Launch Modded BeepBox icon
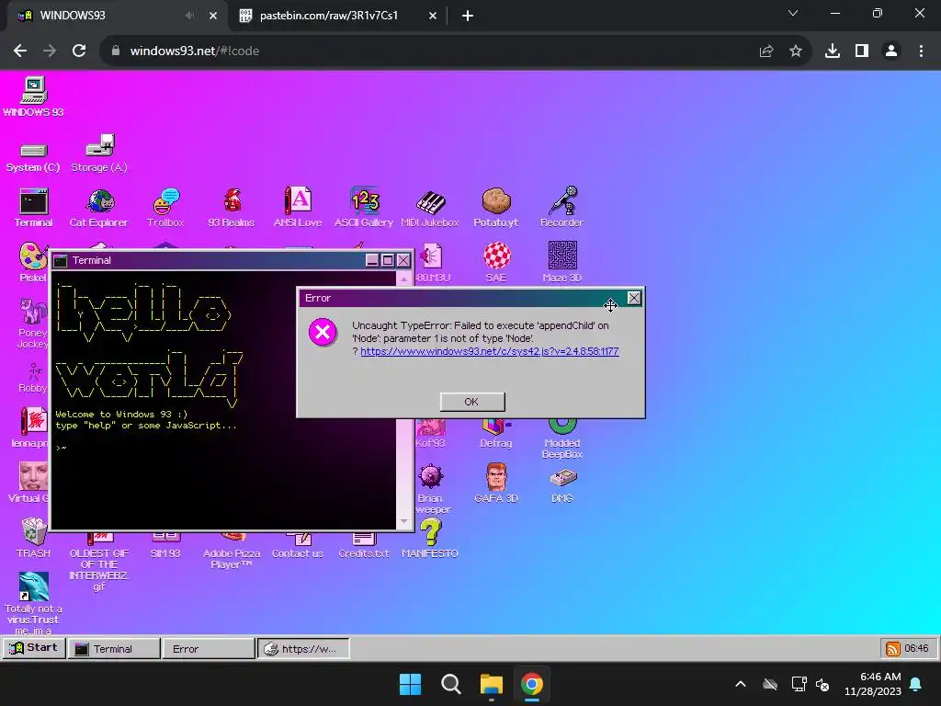941x706 pixels. 562,439
